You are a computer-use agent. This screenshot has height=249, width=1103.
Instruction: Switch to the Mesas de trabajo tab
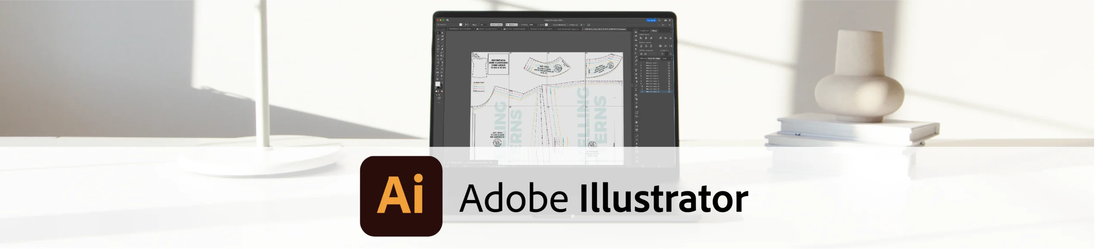[x=654, y=58]
